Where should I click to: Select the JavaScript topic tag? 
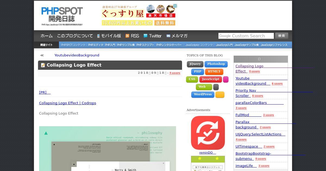pyautogui.click(x=211, y=79)
